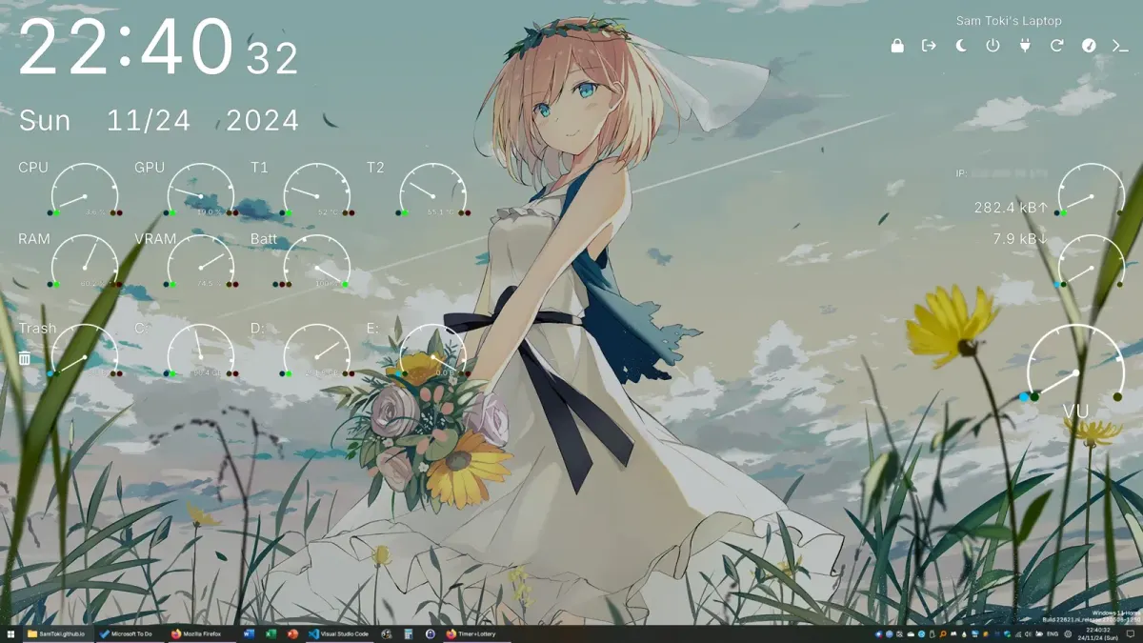Open the volume speaker tray icon
Viewport: 1143px width, 643px height.
point(1028,634)
